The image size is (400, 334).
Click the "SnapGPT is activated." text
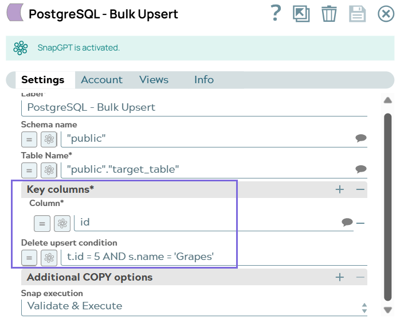[79, 48]
